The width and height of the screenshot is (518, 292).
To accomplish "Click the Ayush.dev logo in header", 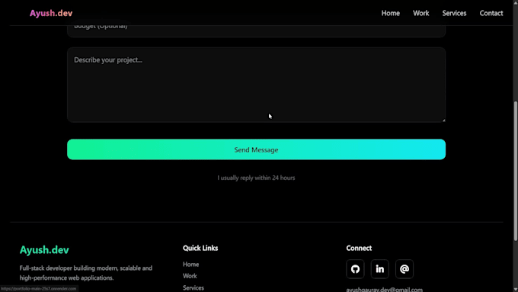I will (51, 13).
